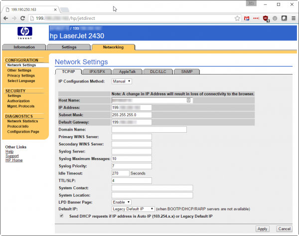
Task: Reload the page with the refresh icon
Action: [23, 18]
